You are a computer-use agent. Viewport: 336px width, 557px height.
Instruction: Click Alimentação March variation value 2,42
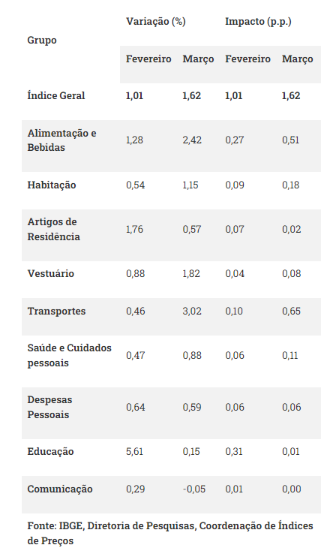pyautogui.click(x=192, y=140)
